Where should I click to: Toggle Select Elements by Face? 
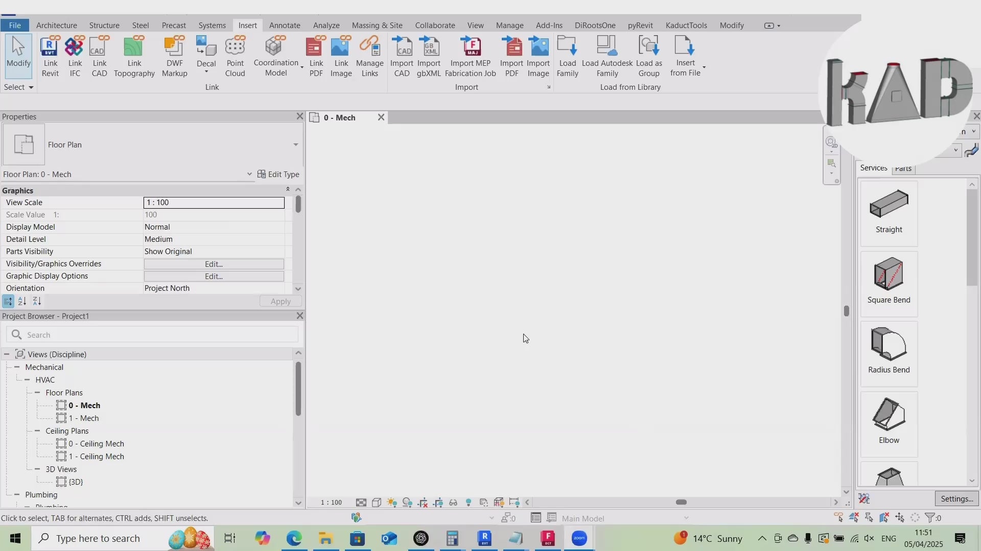click(884, 518)
